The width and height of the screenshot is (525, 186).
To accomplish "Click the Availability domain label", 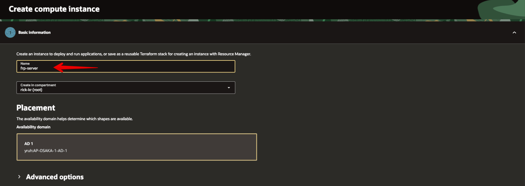I will pyautogui.click(x=34, y=127).
